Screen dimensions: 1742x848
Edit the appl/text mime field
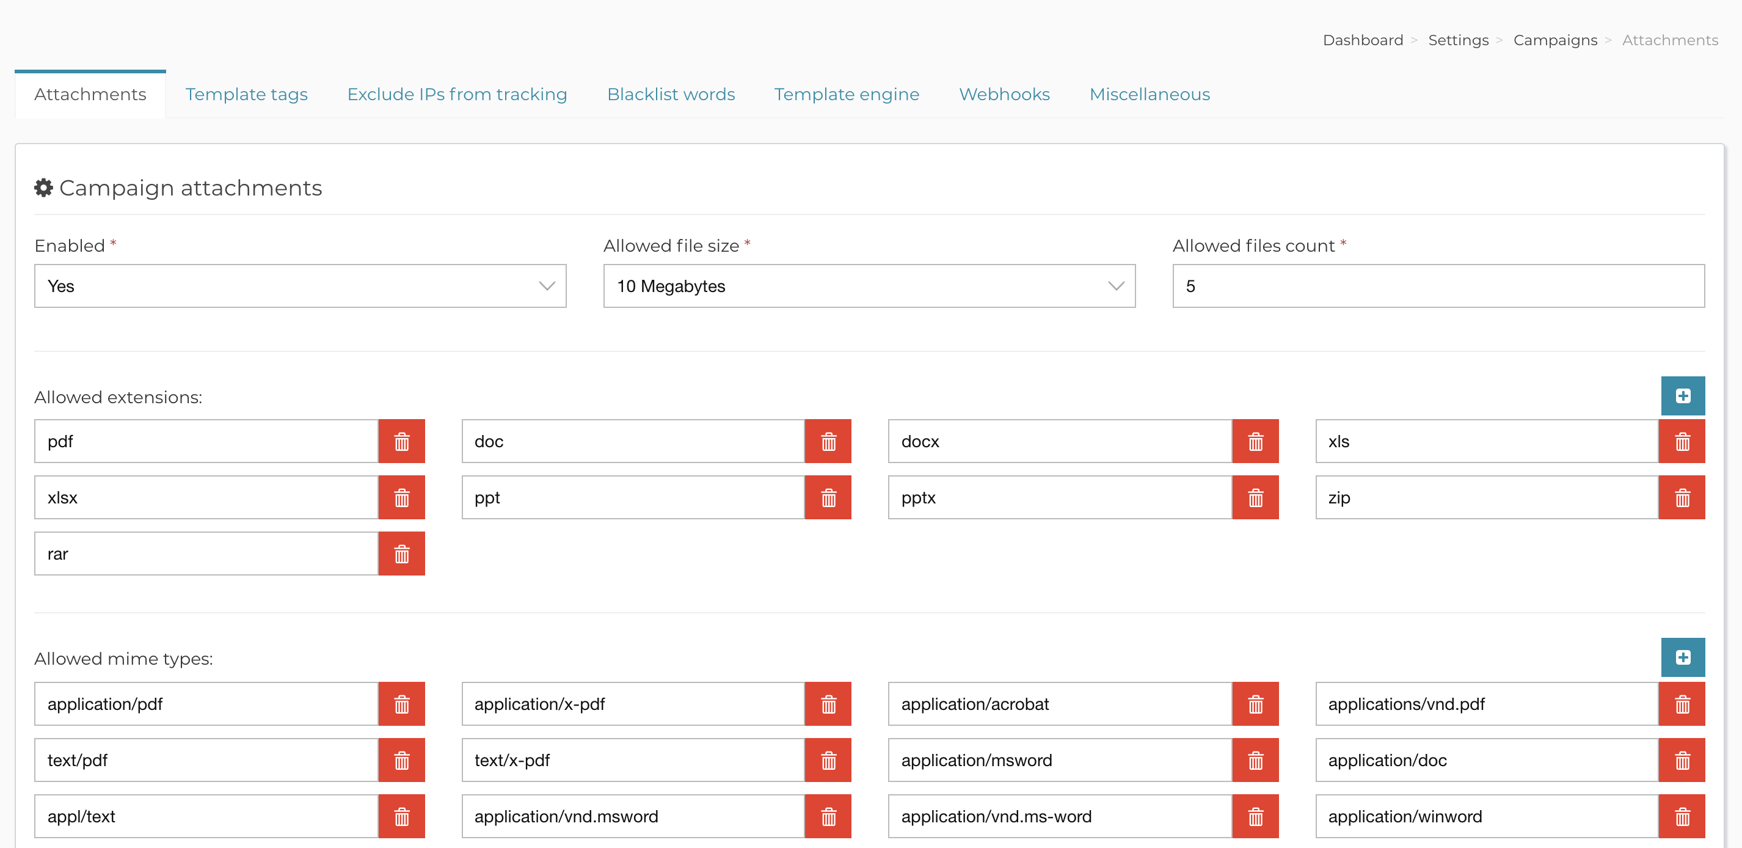[206, 816]
